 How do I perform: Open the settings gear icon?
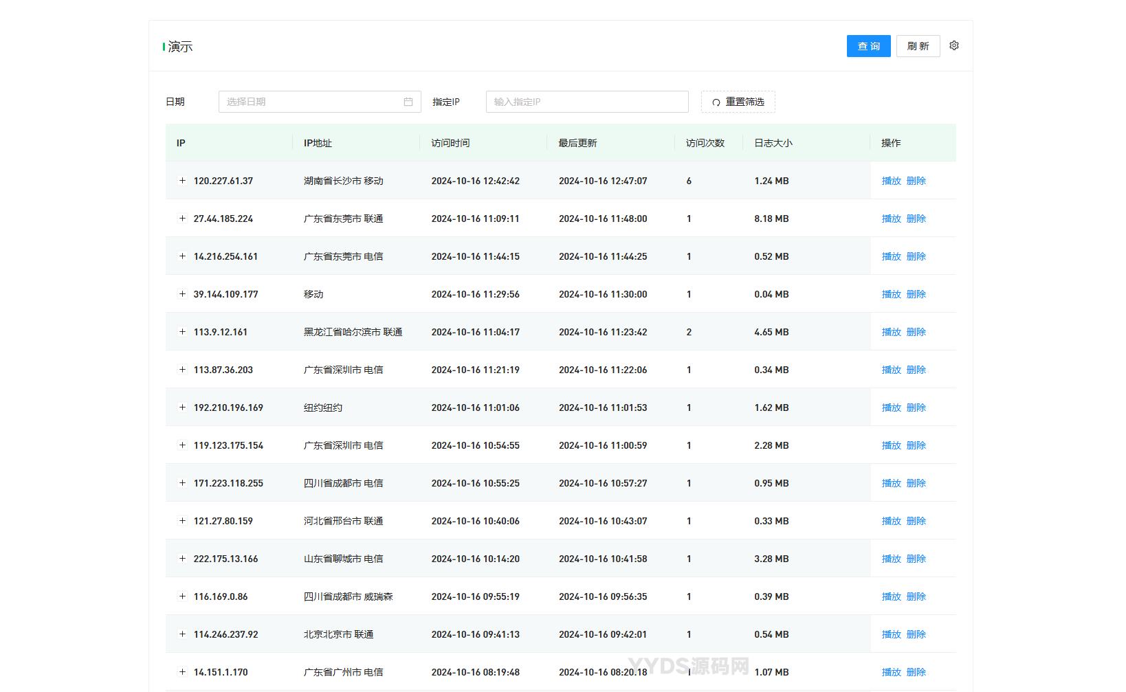pos(953,46)
